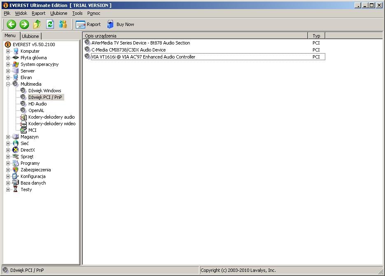Select Kodery-dekodery wideo tree item
The image size is (385, 276).
point(52,124)
